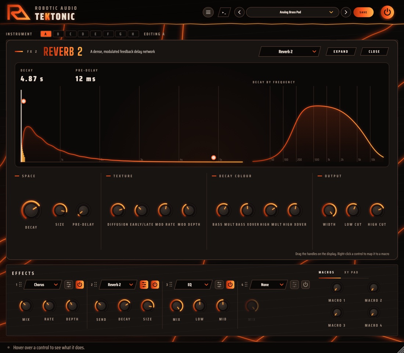
Task: Open slot 4 None effect dropdown
Action: 268,285
